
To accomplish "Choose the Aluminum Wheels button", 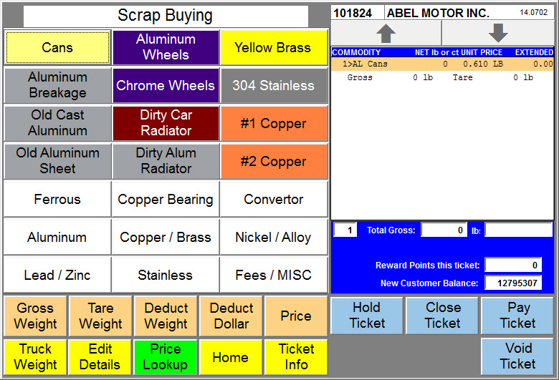I will (166, 47).
